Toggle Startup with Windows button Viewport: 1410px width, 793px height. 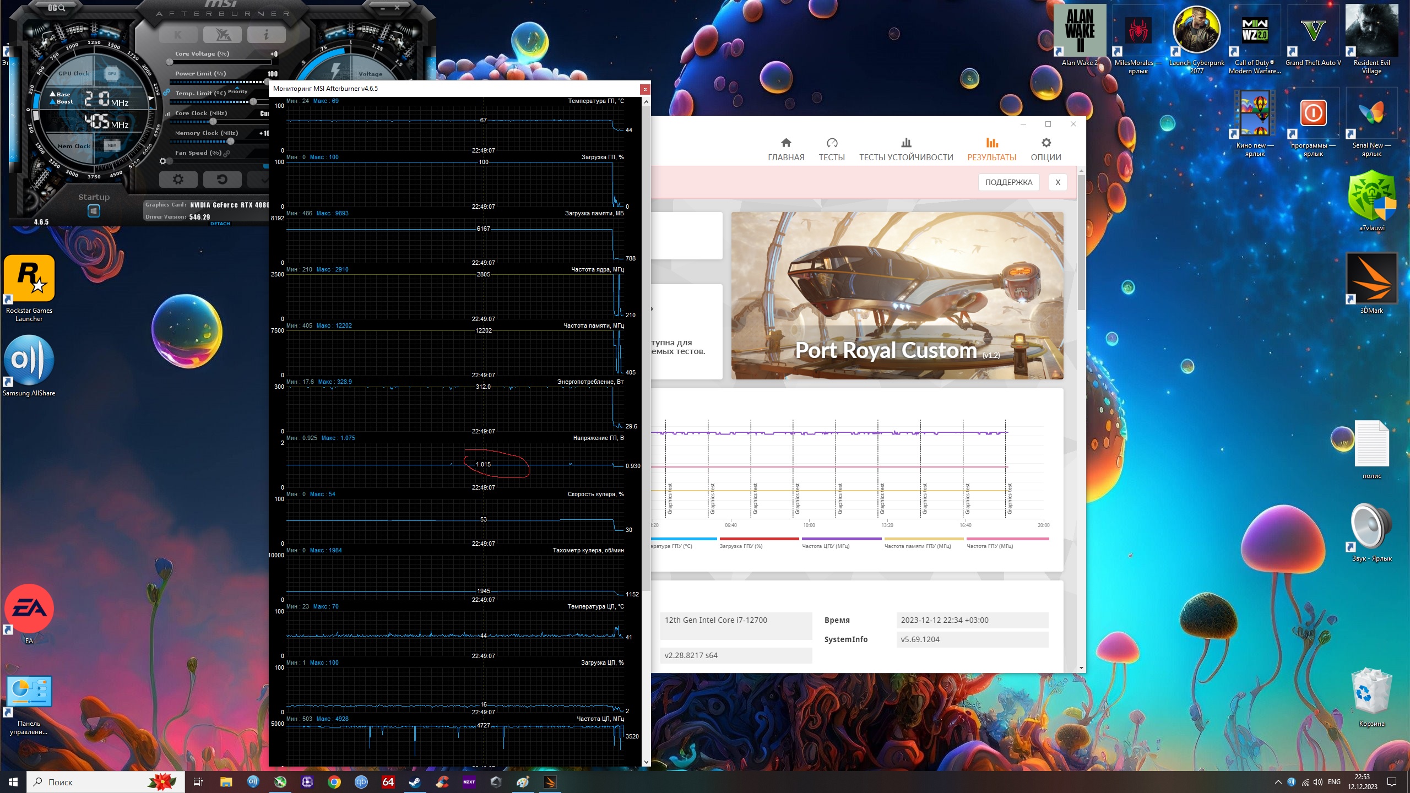click(94, 211)
